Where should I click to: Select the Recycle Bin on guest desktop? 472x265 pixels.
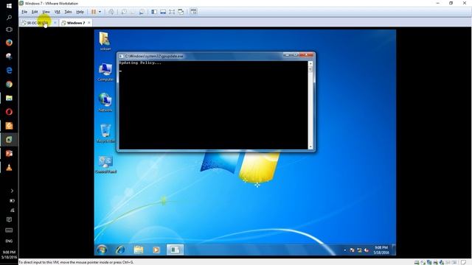105,133
